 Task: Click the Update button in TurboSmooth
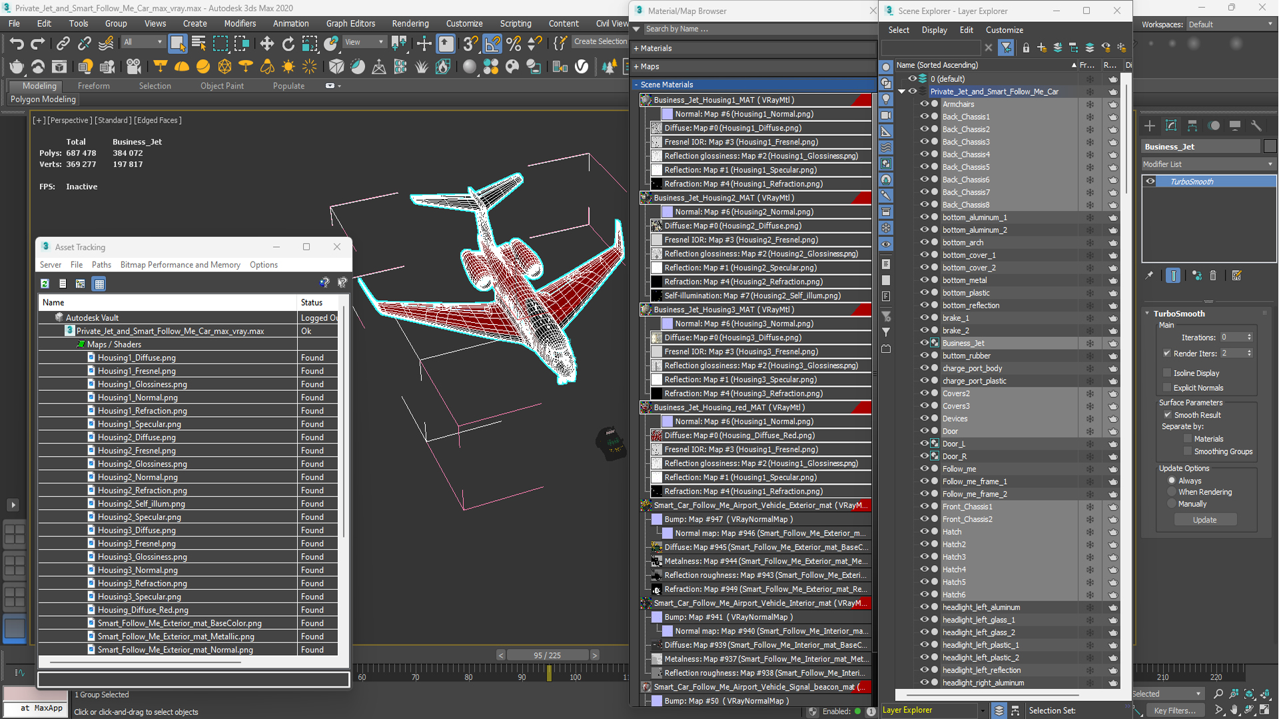[x=1204, y=520]
